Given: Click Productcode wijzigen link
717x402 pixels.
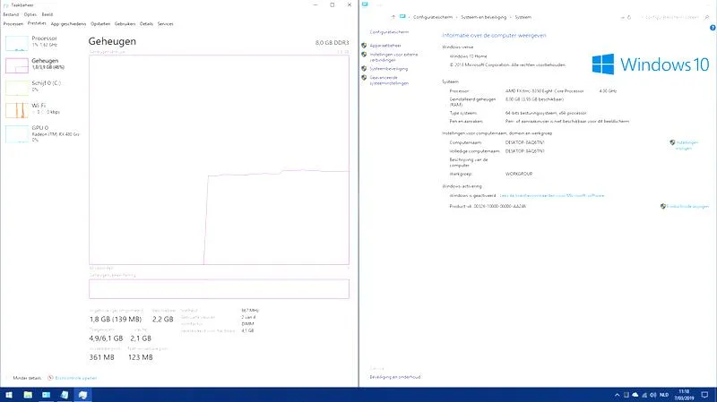Looking at the screenshot, I should (687, 207).
